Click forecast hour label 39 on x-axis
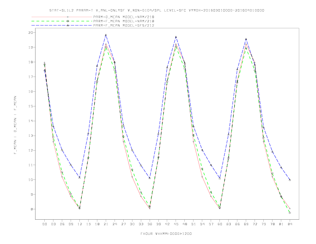This screenshot has height=244, width=316. pyautogui.click(x=158, y=224)
